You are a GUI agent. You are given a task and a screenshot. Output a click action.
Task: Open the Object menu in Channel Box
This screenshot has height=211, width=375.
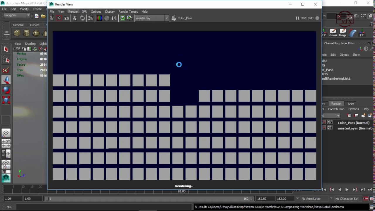344,55
